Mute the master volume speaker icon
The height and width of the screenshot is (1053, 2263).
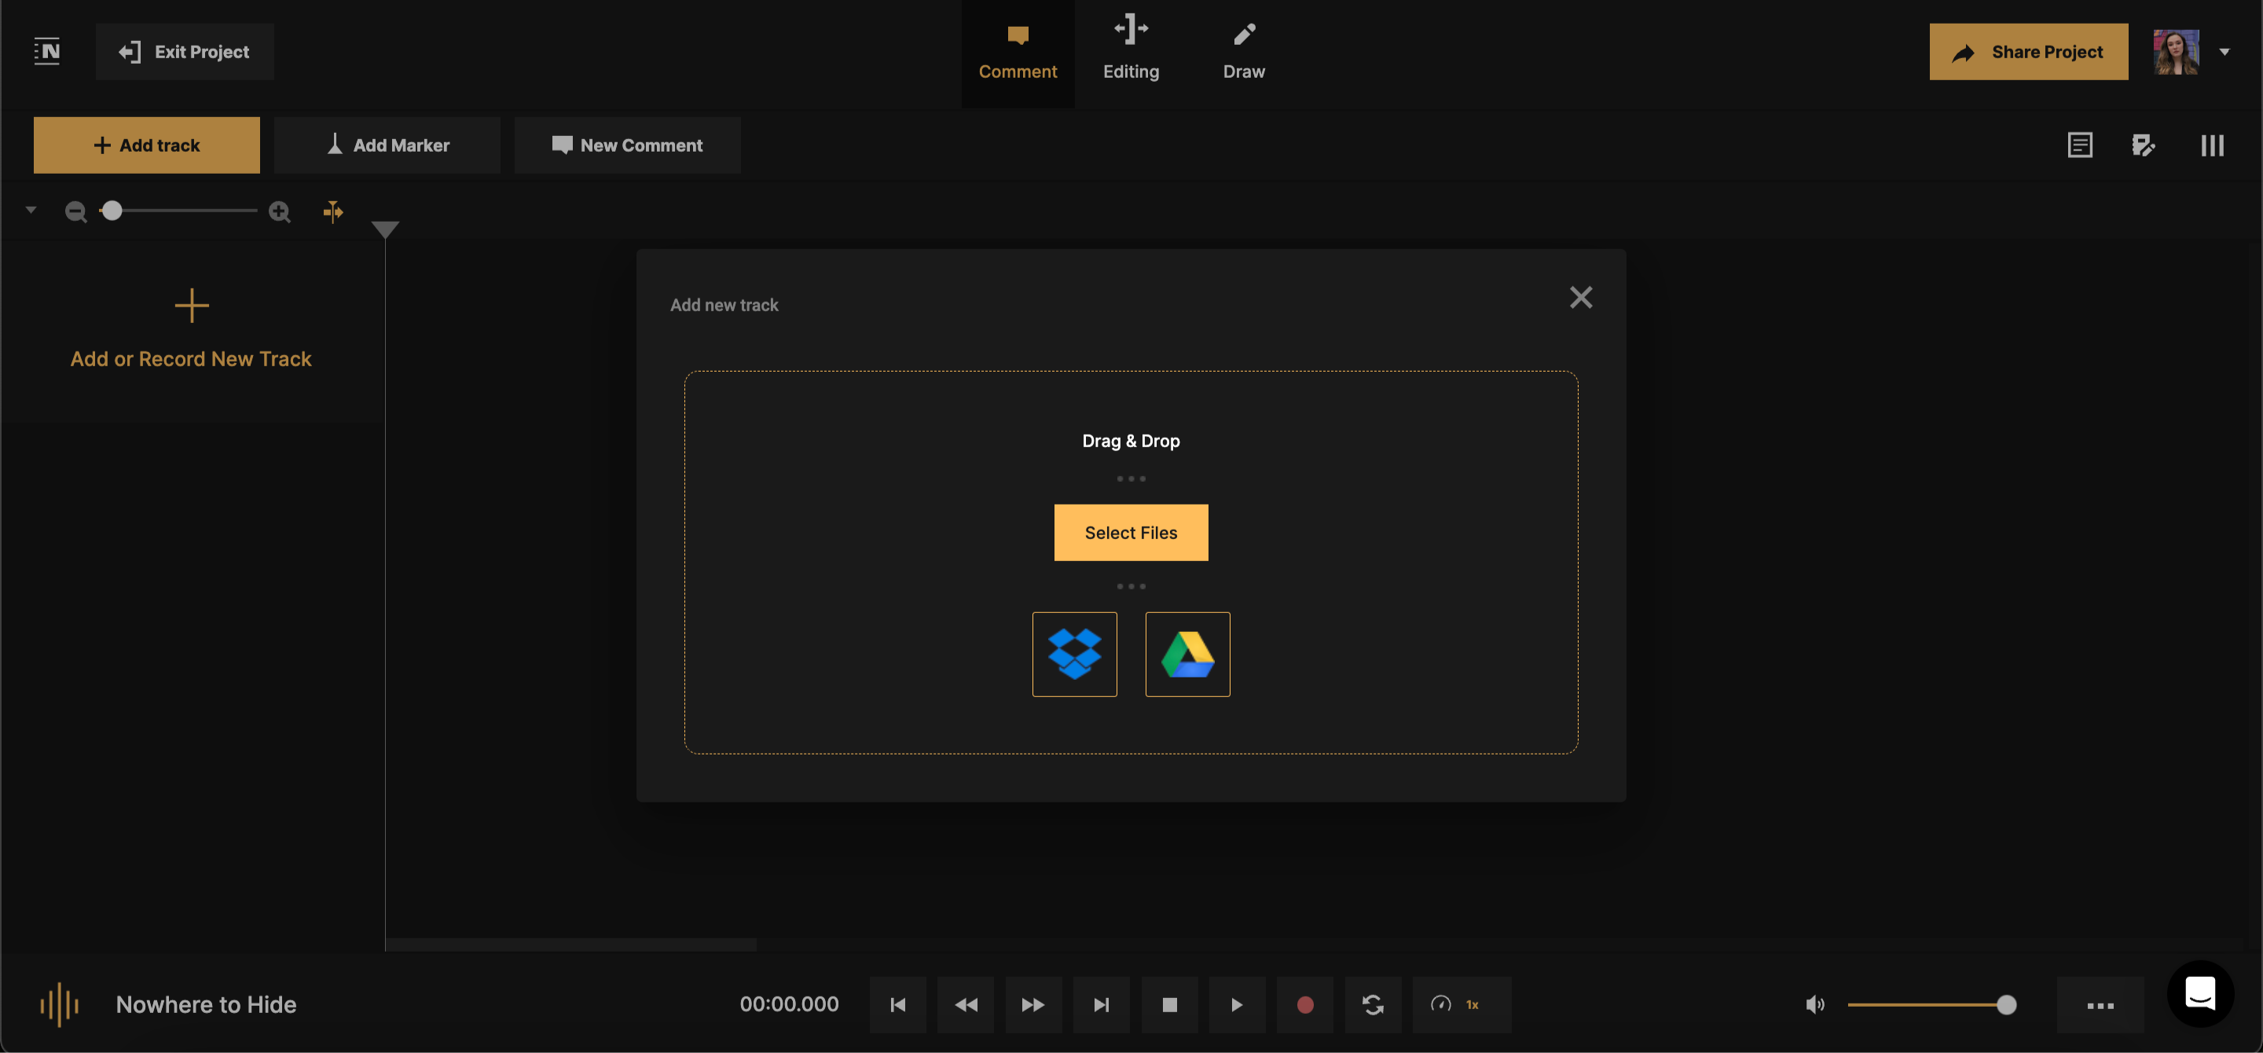pyautogui.click(x=1814, y=1005)
